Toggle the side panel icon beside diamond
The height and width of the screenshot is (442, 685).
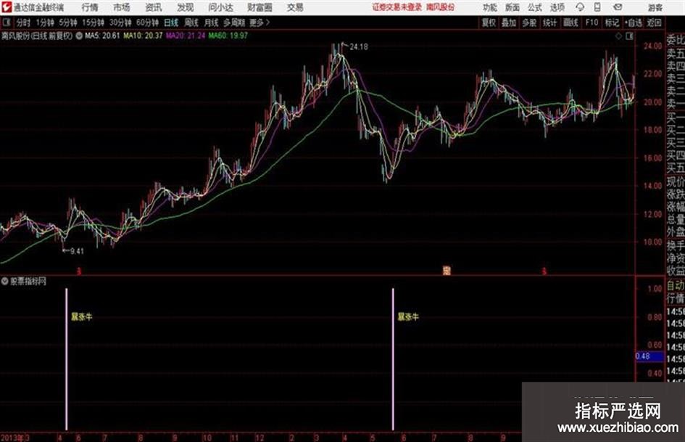point(629,36)
